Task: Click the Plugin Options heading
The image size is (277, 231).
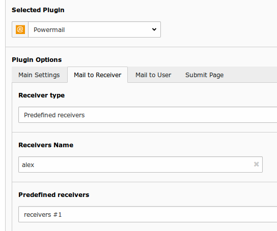Action: click(37, 60)
